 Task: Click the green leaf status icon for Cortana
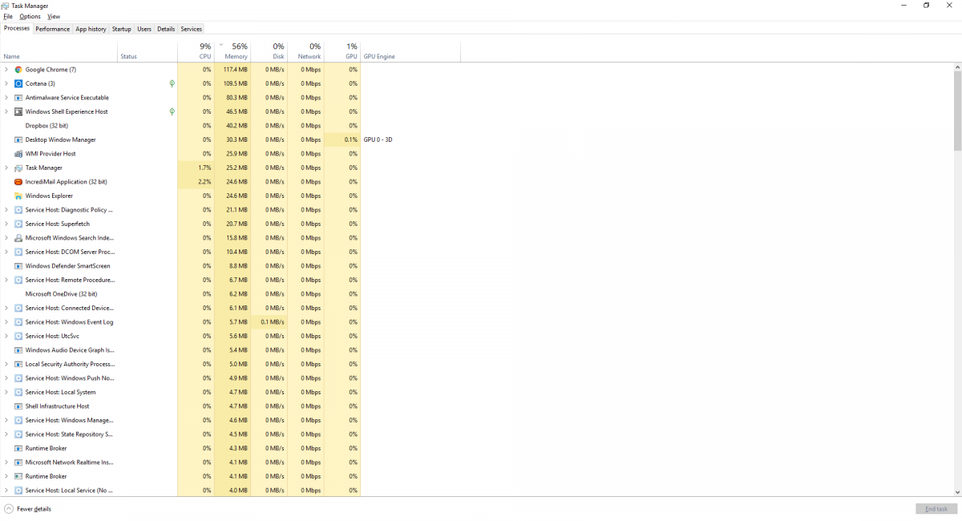click(x=172, y=83)
